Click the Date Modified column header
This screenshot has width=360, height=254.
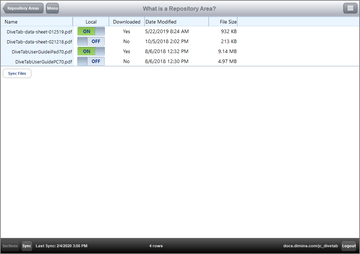(x=161, y=22)
